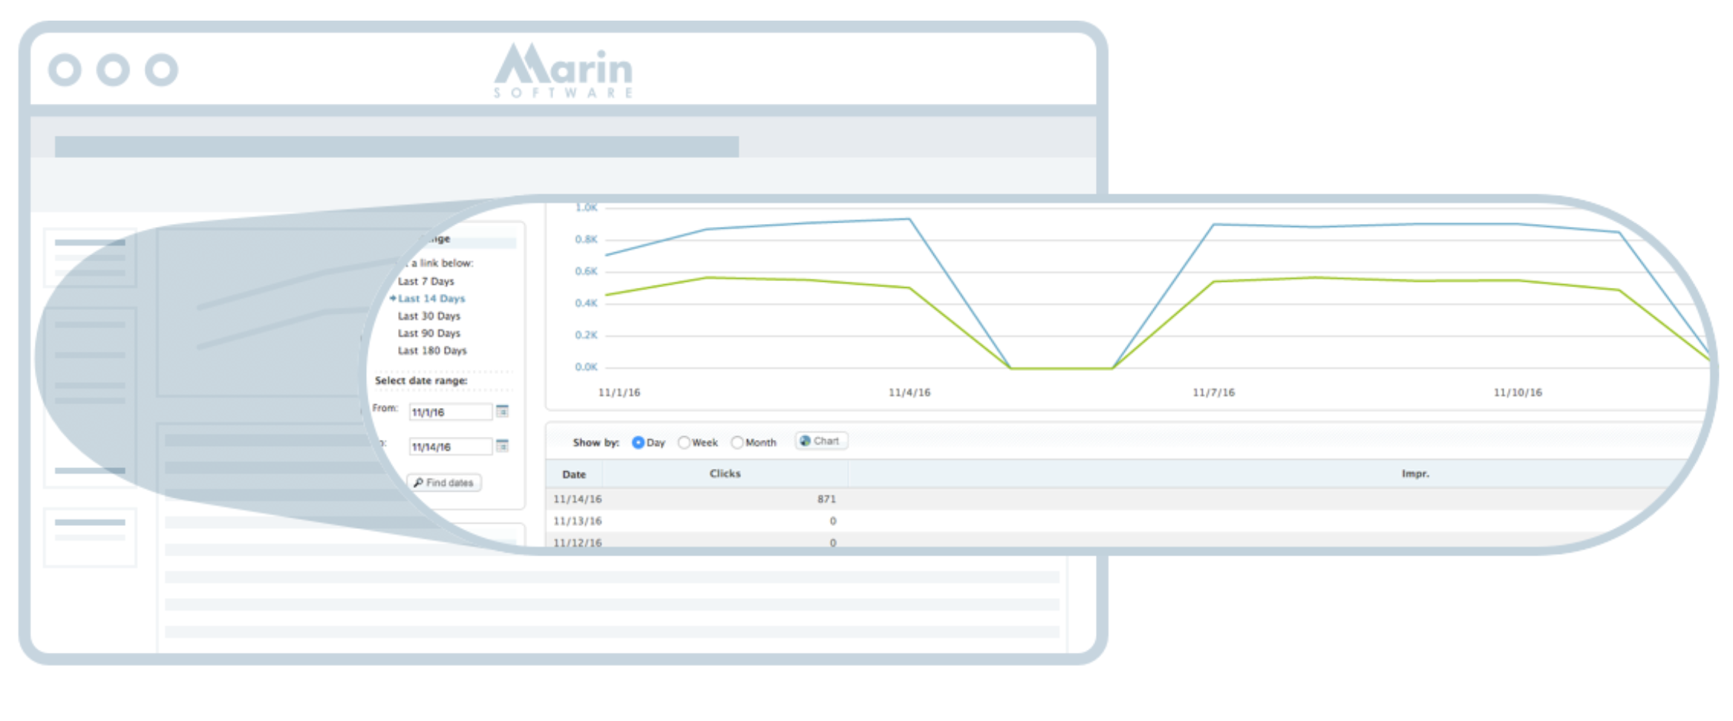Click the 11/4/16 chart axis label
This screenshot has height=721, width=1733.
tap(910, 392)
